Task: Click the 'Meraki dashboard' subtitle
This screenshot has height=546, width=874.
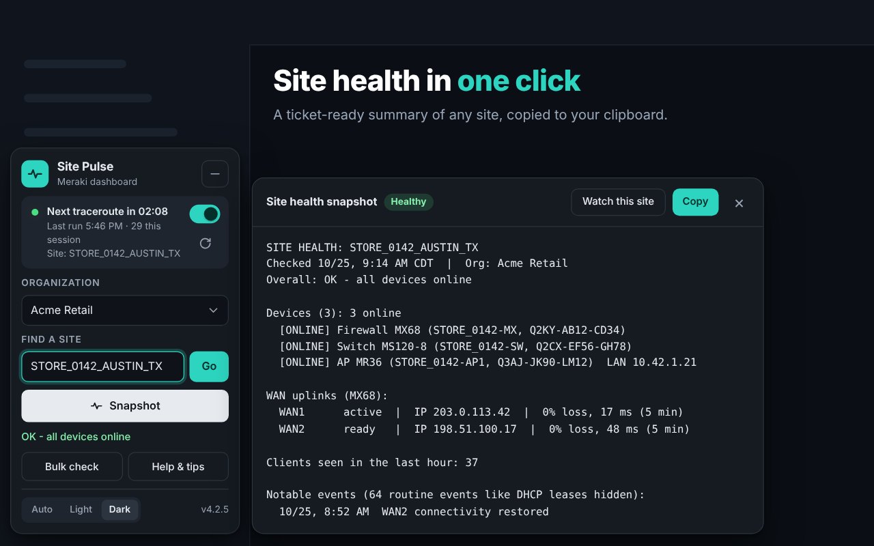Action: coord(97,182)
